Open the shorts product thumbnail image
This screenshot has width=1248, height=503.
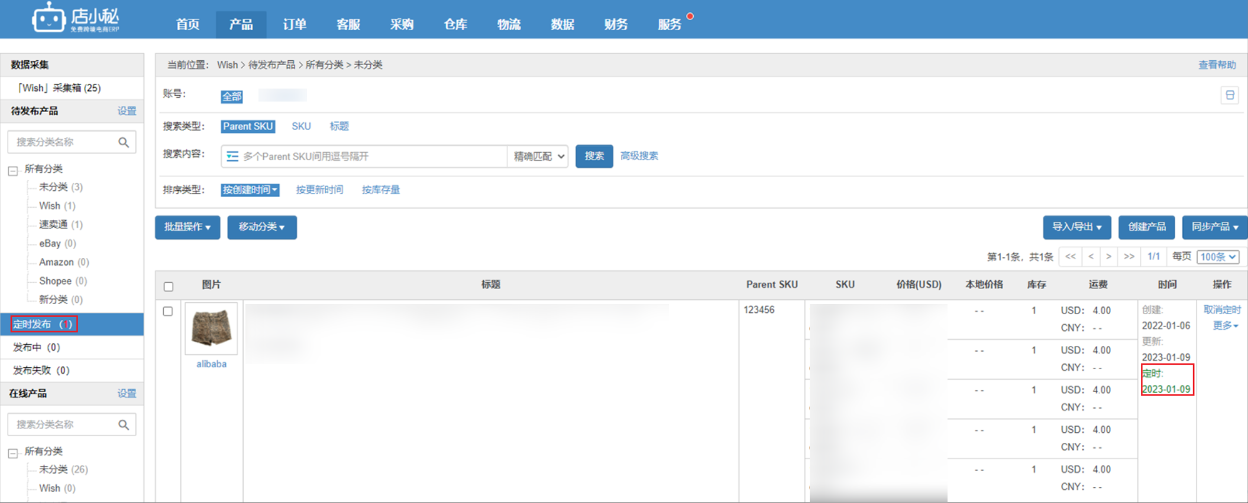211,328
